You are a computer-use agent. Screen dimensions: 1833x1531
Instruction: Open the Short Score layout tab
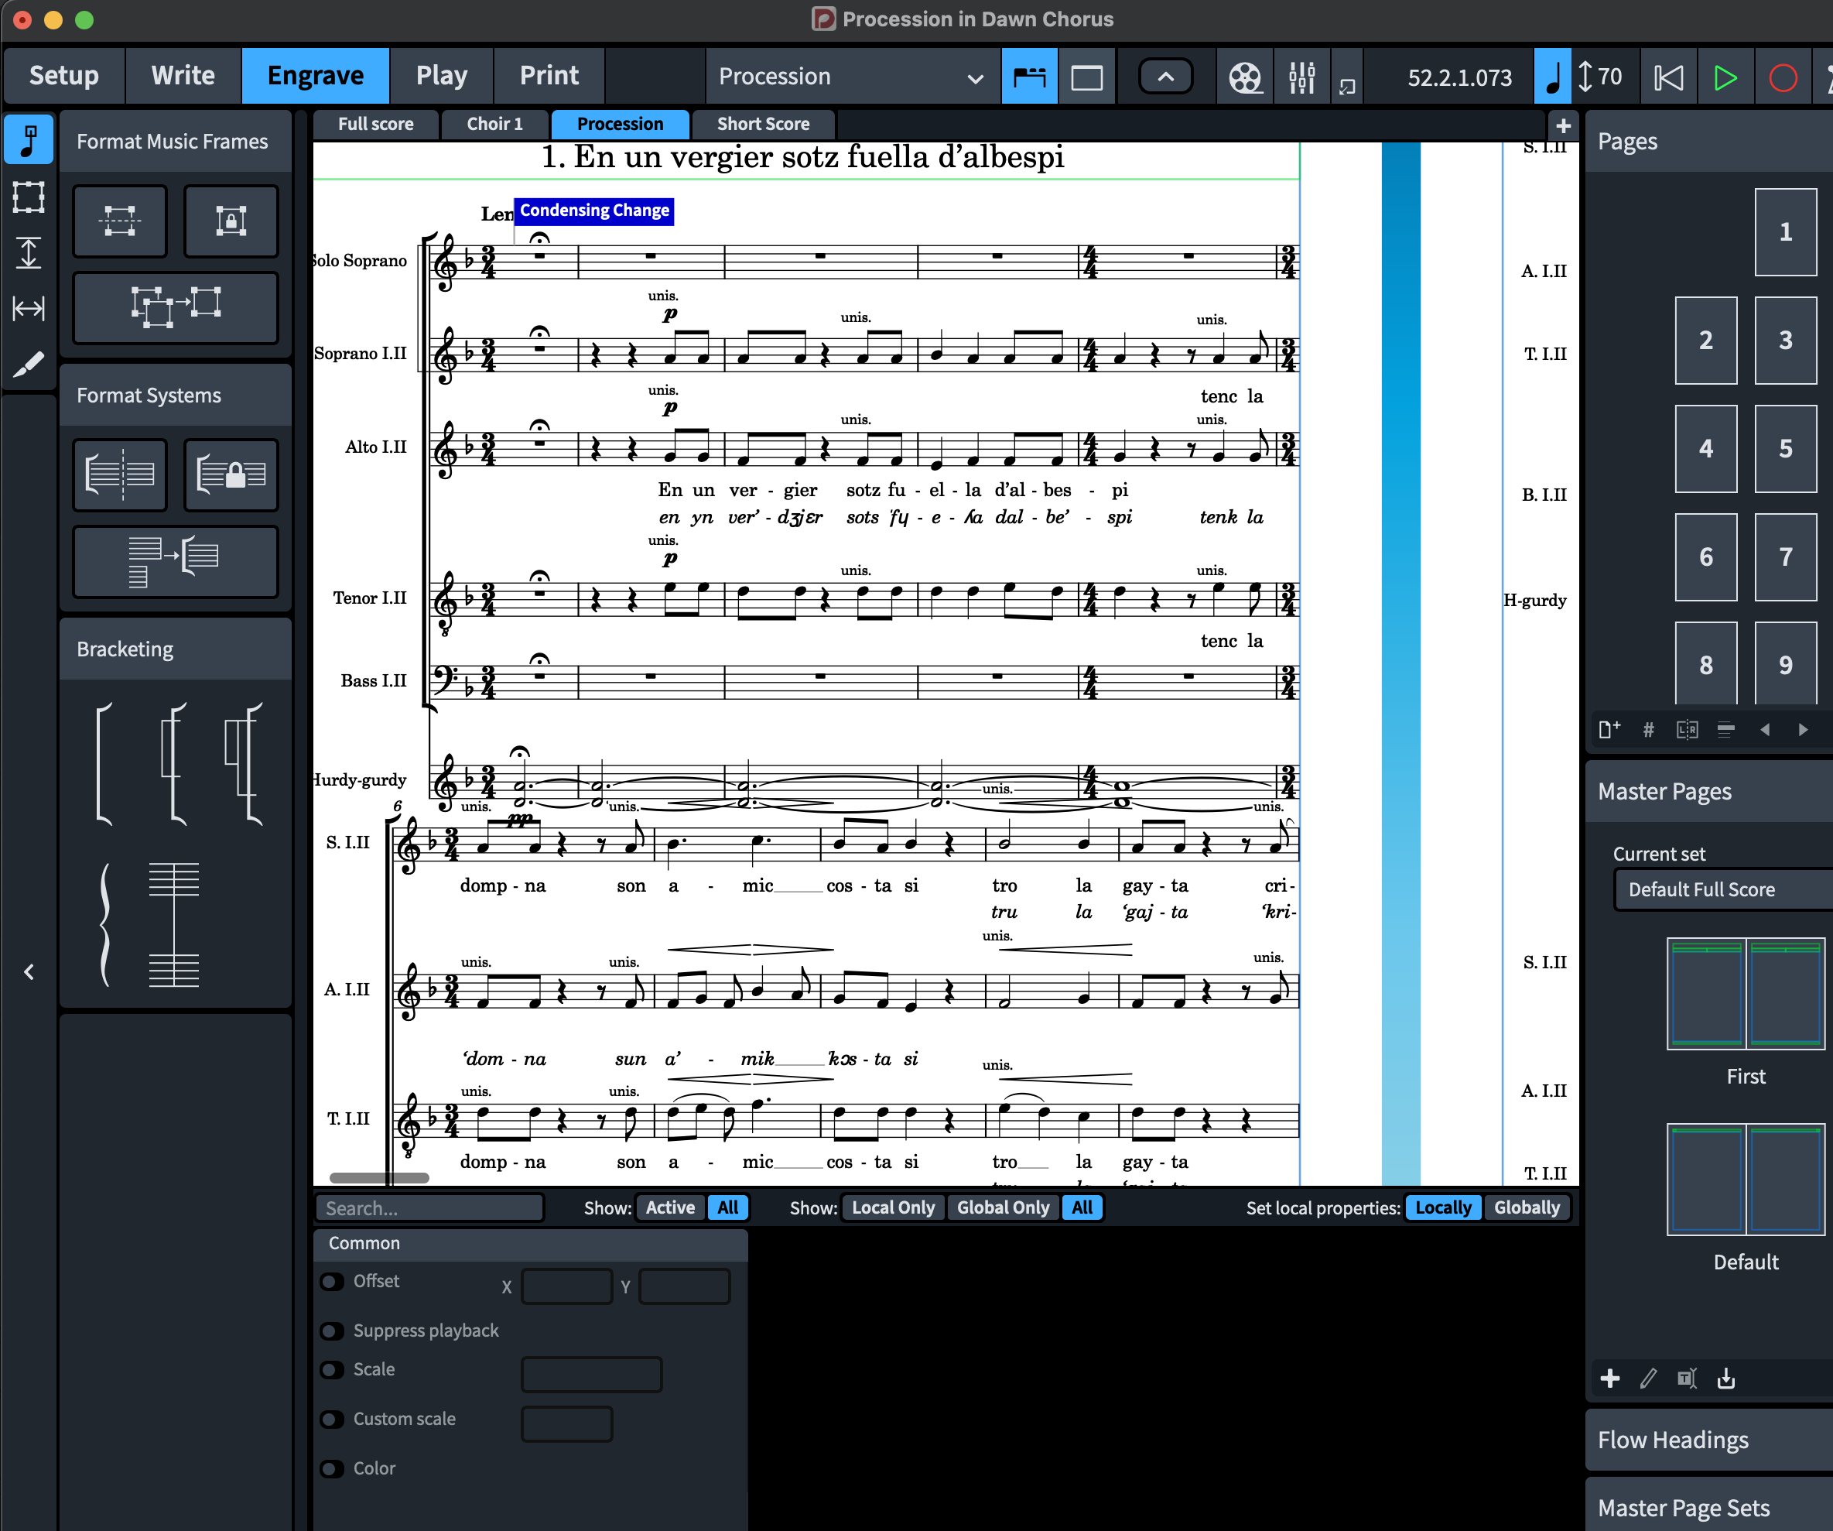(762, 124)
